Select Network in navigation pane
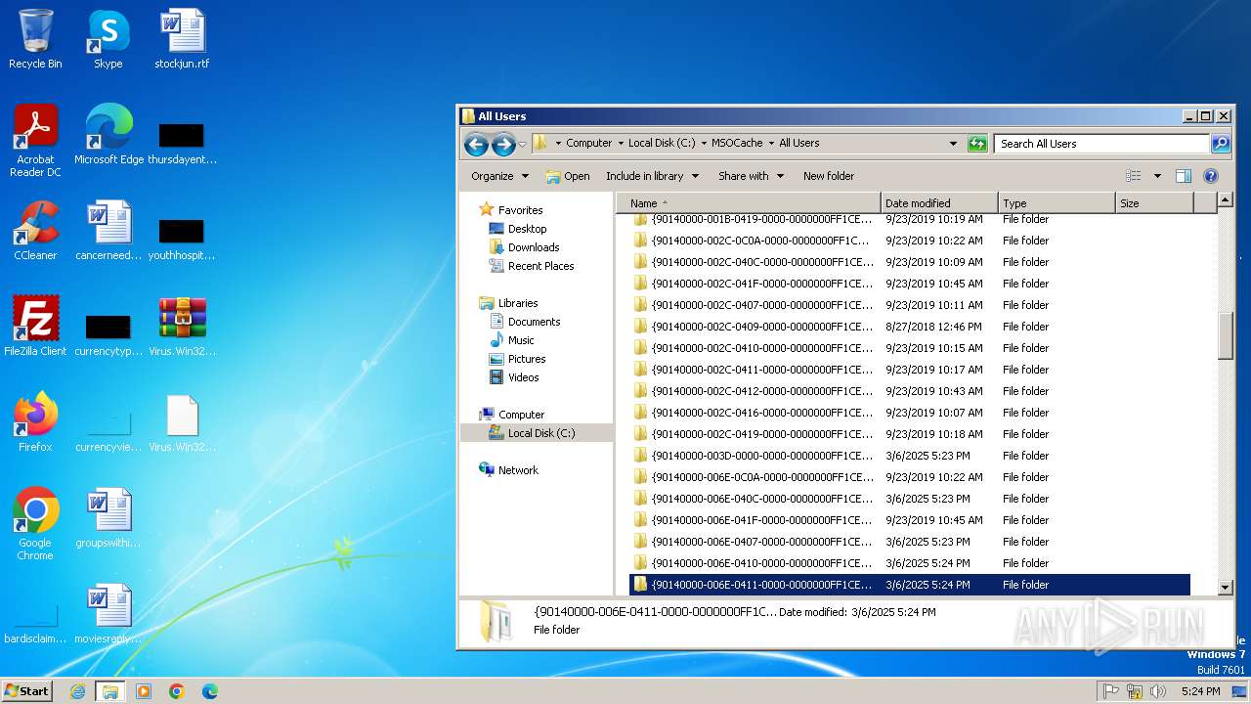The width and height of the screenshot is (1251, 704). [509, 470]
